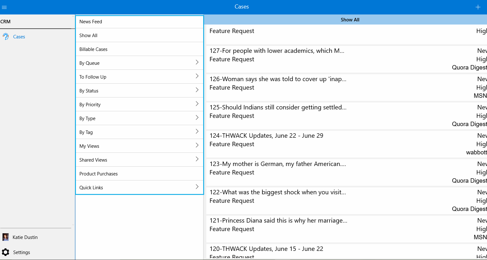Expand the By Priority chevron
The image size is (487, 260).
click(x=197, y=104)
